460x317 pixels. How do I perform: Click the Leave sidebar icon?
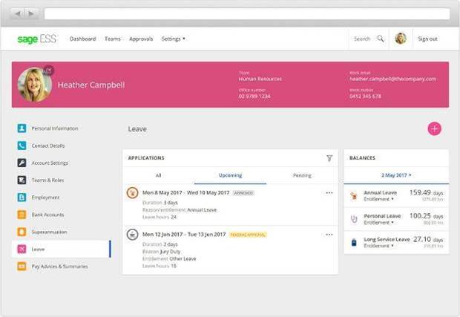[x=22, y=249]
